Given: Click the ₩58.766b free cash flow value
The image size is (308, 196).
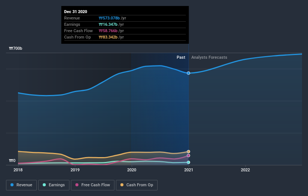Looking at the screenshot, I should (x=108, y=31).
